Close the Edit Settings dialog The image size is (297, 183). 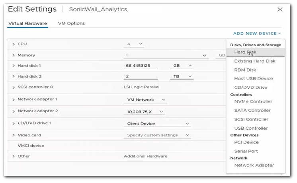pos(279,9)
